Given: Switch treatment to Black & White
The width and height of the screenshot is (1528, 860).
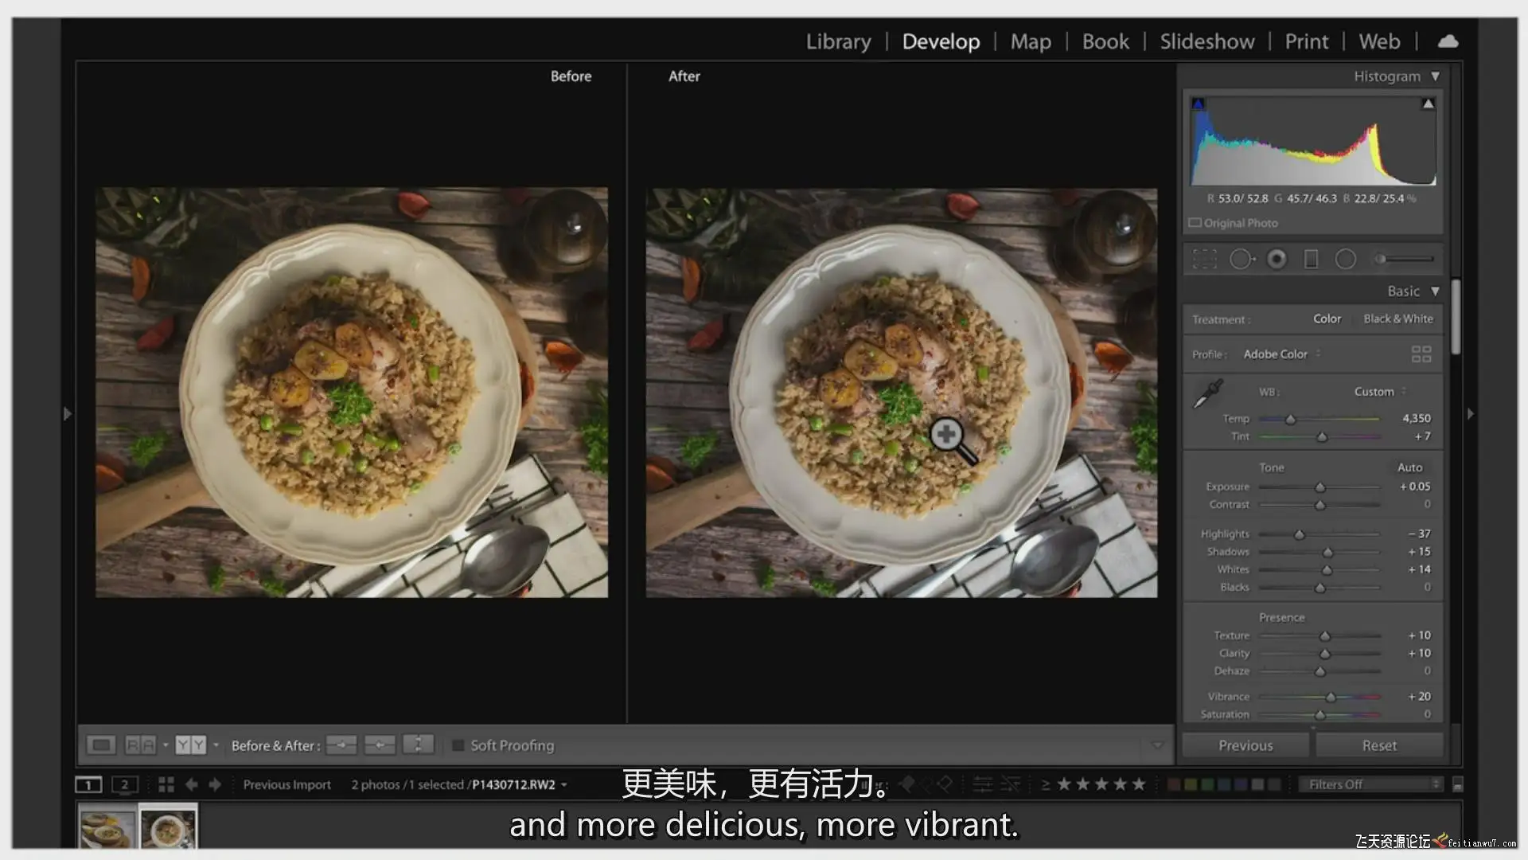Looking at the screenshot, I should click(x=1397, y=319).
